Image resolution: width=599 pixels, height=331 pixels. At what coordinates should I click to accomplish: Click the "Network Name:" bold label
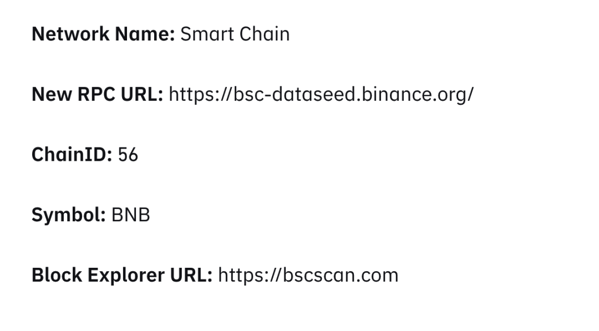103,34
